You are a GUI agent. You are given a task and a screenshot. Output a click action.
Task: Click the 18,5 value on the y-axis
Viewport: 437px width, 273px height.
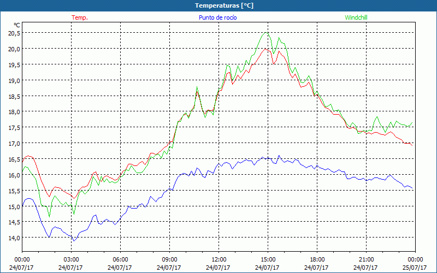[14, 96]
